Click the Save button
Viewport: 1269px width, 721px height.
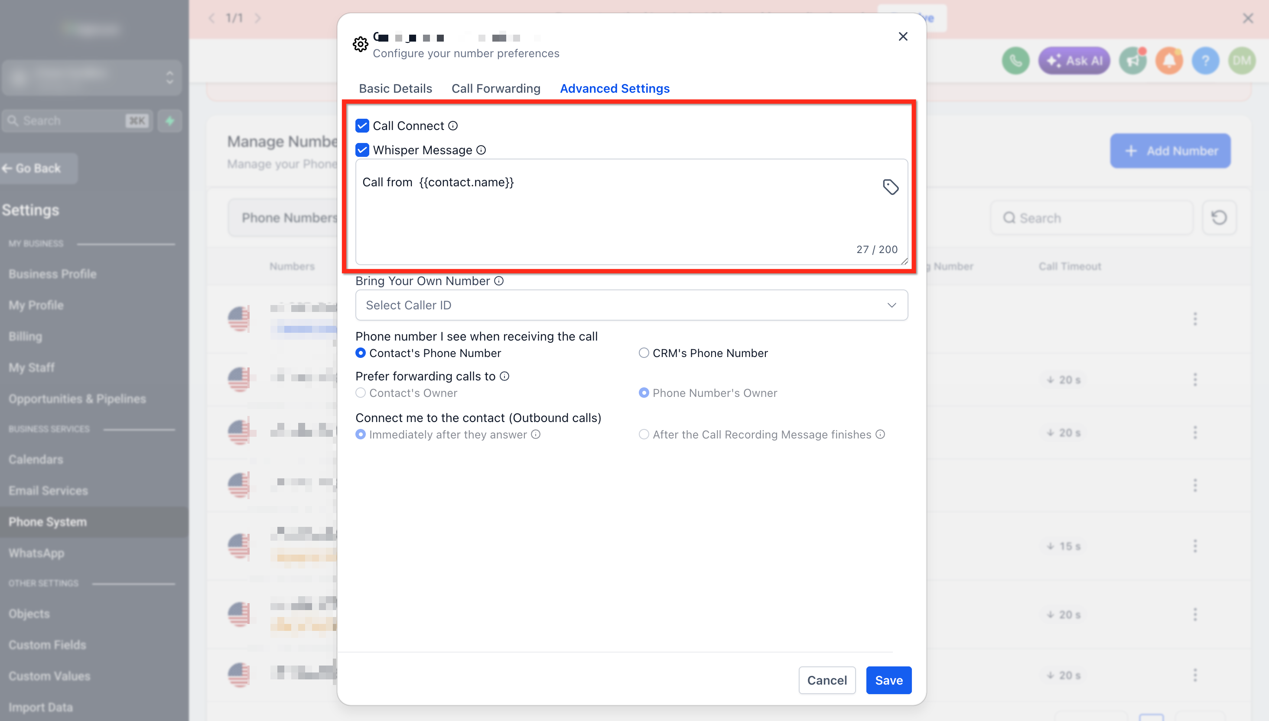(888, 680)
